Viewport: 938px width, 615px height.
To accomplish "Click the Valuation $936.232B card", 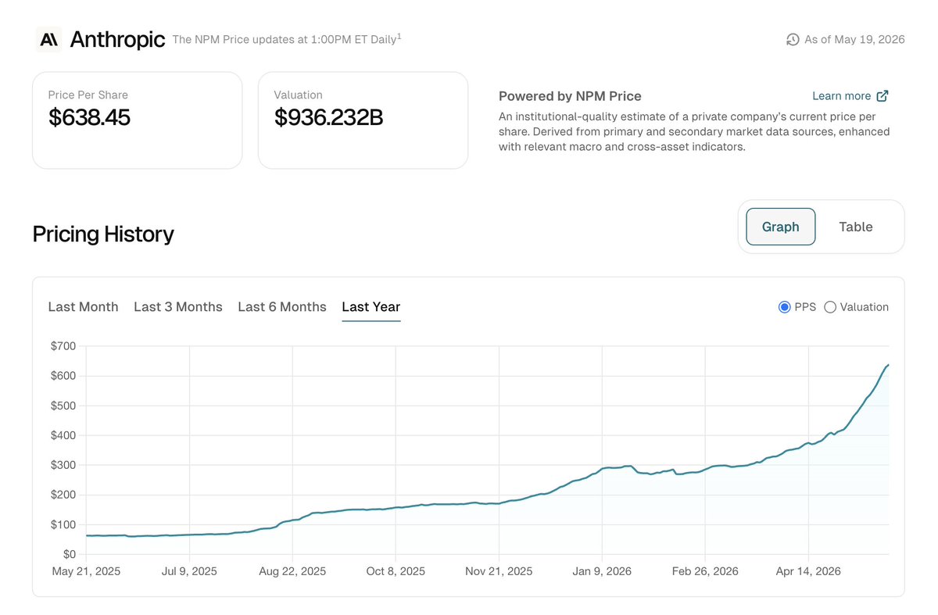I will [x=363, y=120].
